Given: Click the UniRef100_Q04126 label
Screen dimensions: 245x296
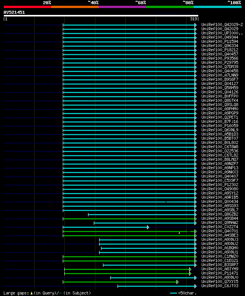Looking at the screenshot, I should click(x=220, y=92).
